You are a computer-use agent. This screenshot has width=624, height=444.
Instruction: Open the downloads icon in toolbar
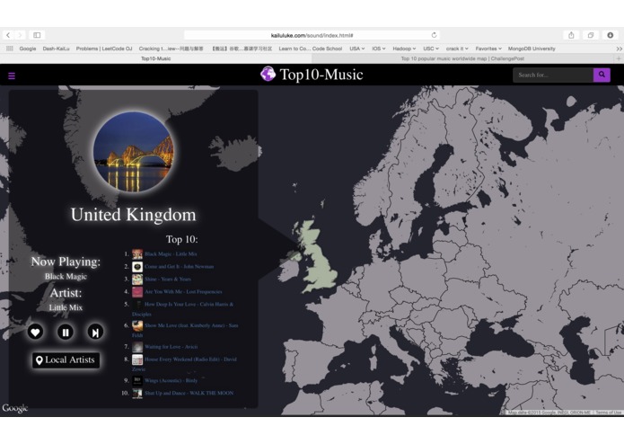pyautogui.click(x=610, y=35)
